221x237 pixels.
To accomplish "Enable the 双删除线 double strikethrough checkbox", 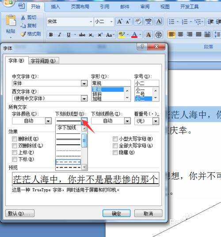I will [x=15, y=146].
